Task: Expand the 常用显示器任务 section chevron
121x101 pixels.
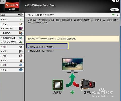Action: (x=1, y=38)
